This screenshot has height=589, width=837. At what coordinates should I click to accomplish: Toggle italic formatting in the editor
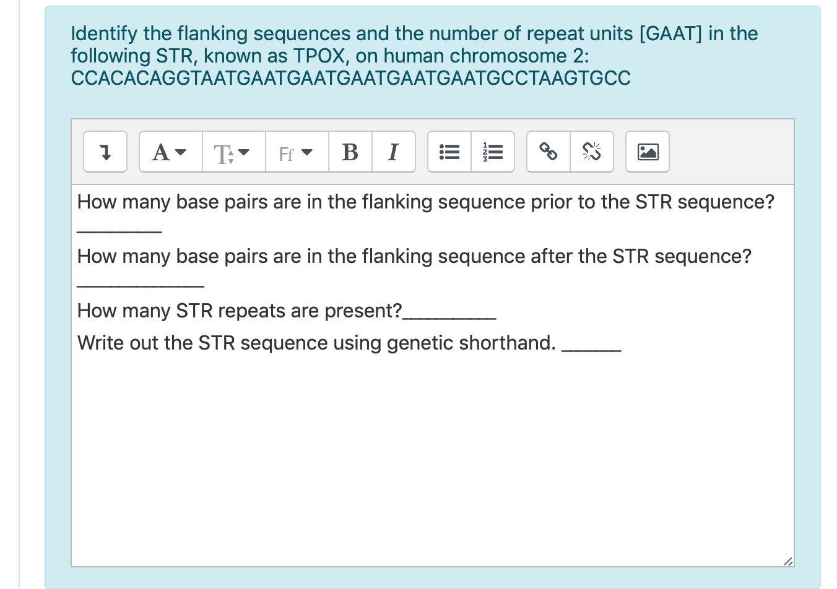click(x=394, y=152)
